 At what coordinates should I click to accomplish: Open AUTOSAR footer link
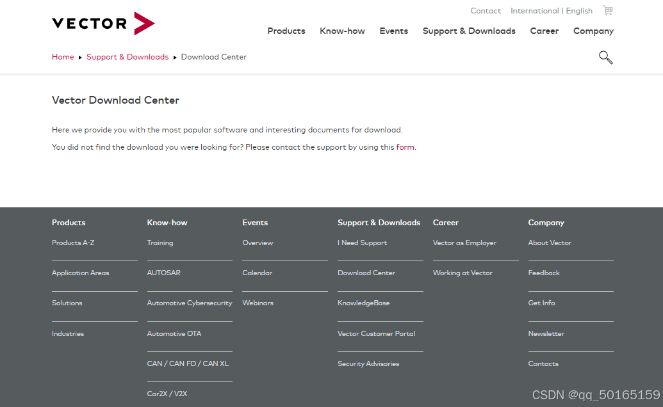[163, 273]
